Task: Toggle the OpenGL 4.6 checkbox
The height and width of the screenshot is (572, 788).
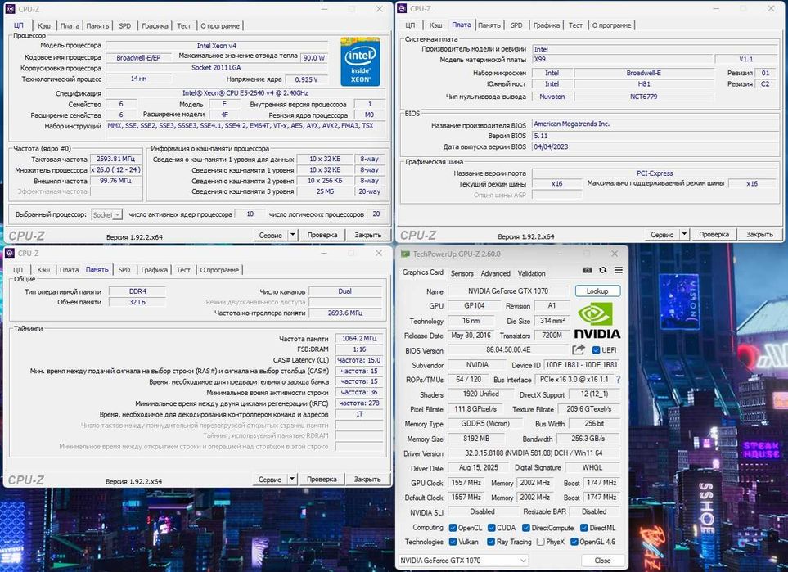Action: point(574,542)
